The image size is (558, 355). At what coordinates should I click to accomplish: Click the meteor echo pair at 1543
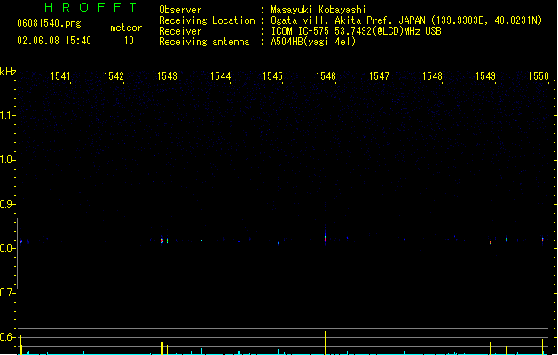click(x=164, y=241)
